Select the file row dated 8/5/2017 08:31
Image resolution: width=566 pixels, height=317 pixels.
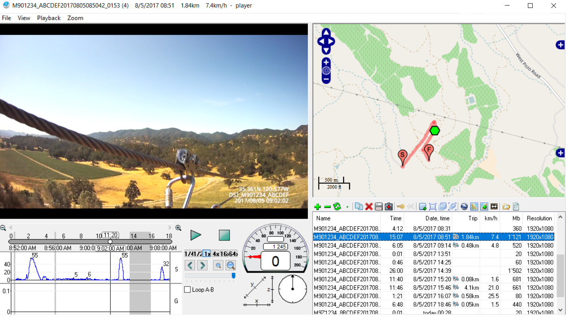pos(434,229)
